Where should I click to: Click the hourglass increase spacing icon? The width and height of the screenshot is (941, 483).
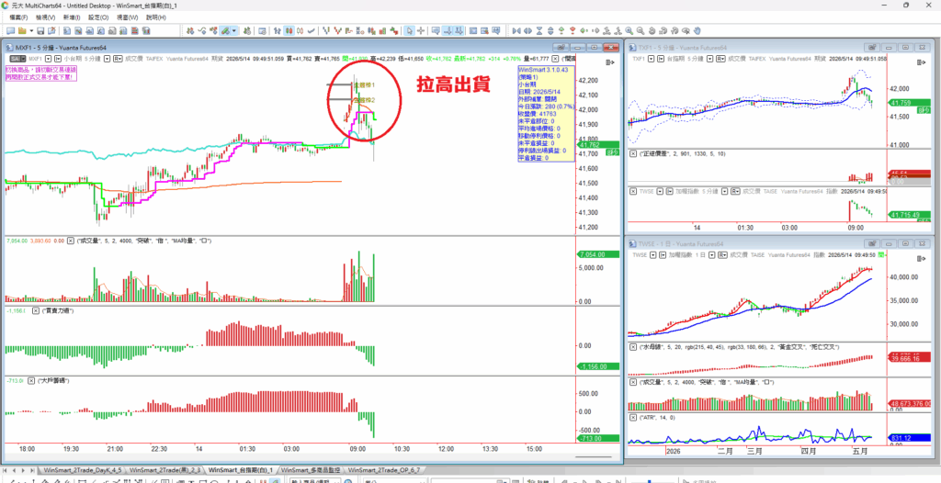coord(539,30)
